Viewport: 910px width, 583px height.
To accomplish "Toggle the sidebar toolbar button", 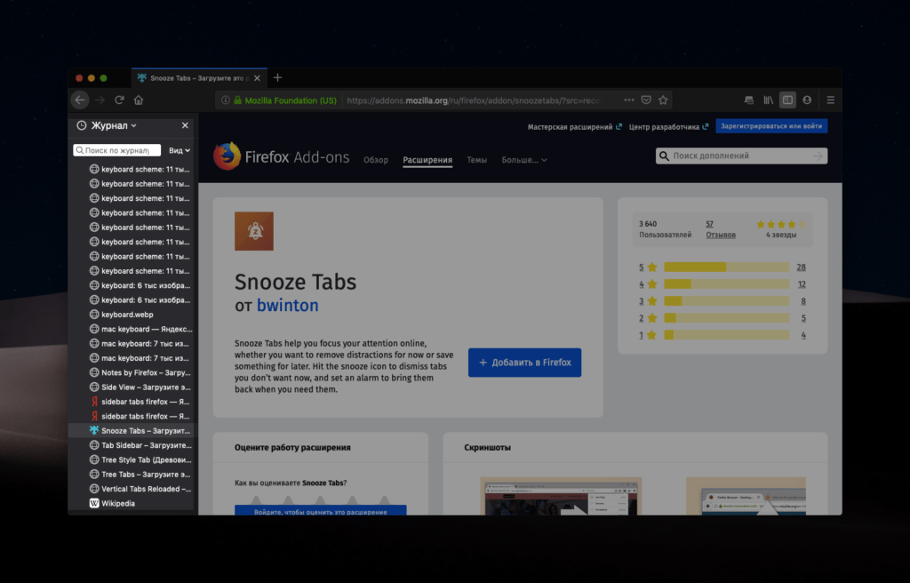I will pyautogui.click(x=787, y=100).
